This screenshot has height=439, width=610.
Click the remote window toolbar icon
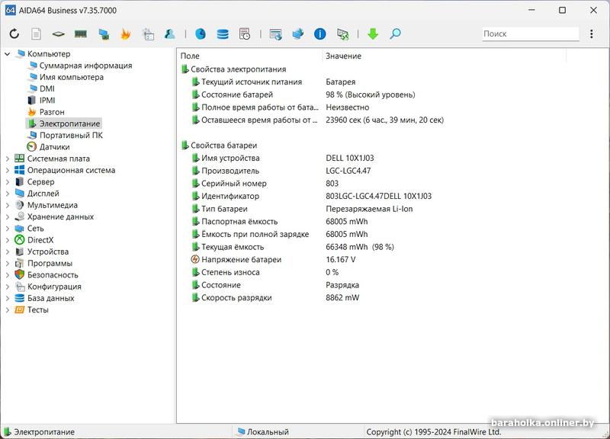click(276, 34)
